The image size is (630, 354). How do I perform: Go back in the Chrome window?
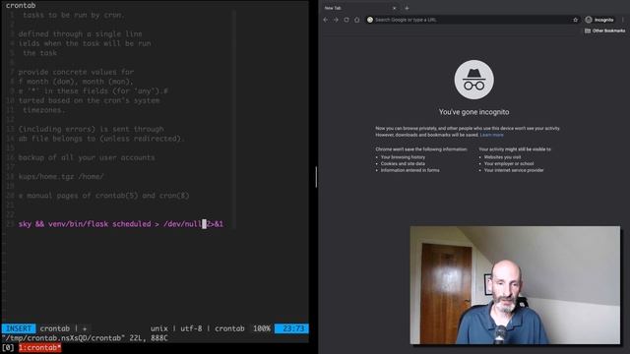pyautogui.click(x=326, y=20)
